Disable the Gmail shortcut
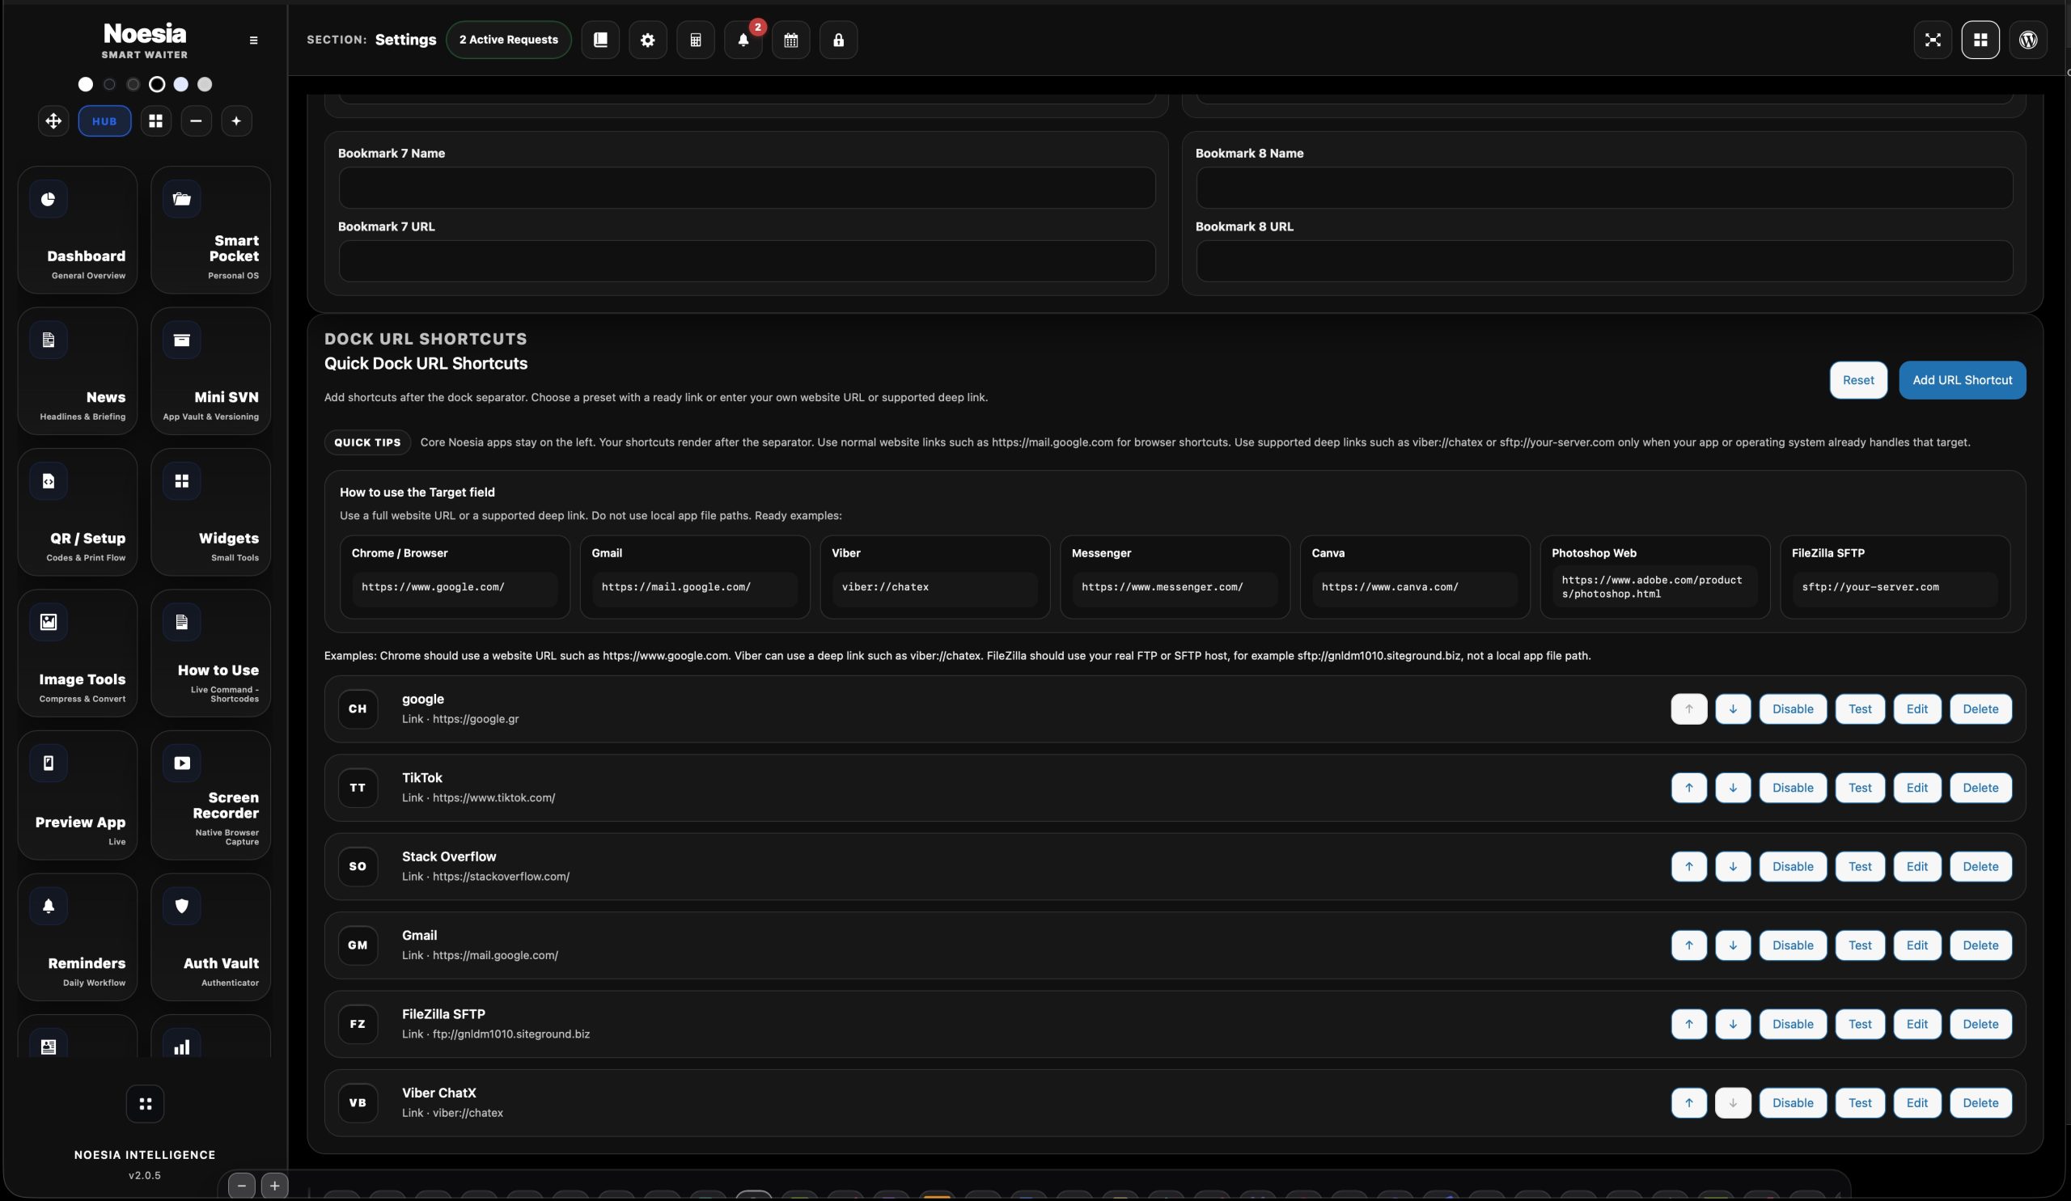Viewport: 2071px width, 1201px height. 1793,945
